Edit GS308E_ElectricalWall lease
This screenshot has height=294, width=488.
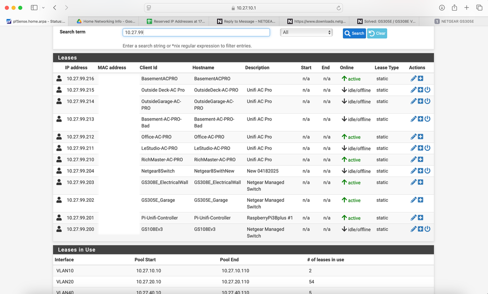[413, 182]
